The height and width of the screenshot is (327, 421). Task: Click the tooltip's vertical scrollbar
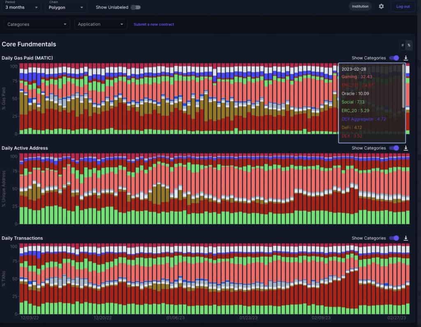point(403,86)
